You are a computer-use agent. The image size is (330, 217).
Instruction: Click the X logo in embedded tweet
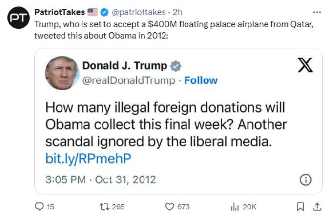pos(306,65)
